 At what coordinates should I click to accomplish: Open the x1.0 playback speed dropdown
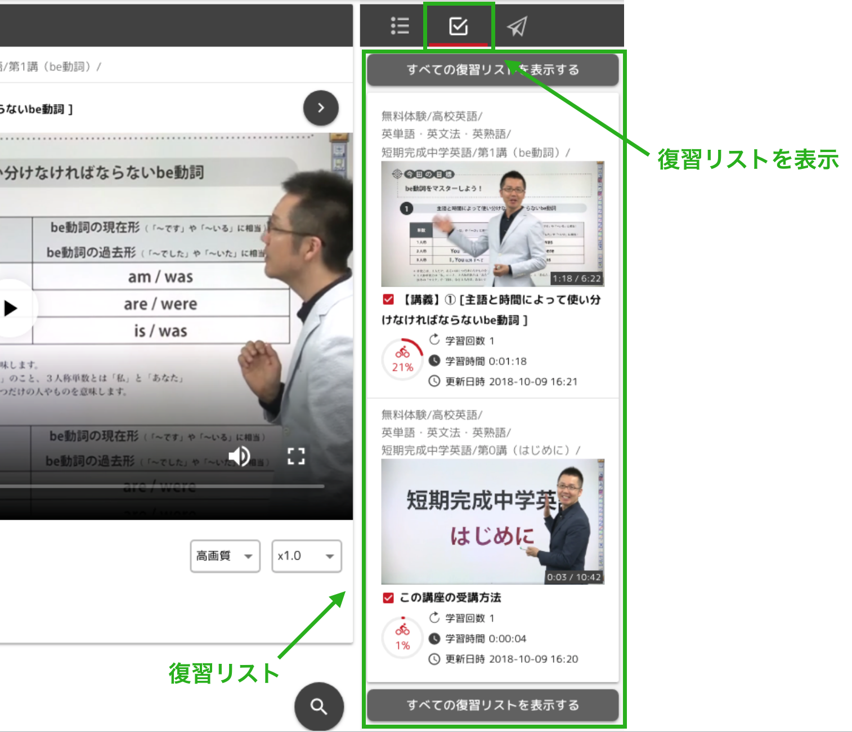coord(307,556)
